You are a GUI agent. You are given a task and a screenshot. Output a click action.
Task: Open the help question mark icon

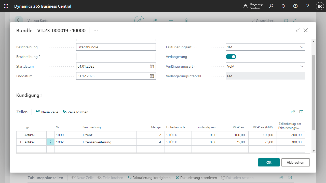(x=307, y=6)
